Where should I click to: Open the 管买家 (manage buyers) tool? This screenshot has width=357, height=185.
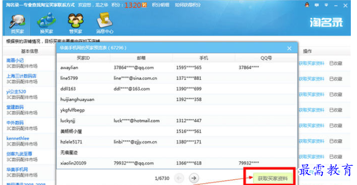(x=76, y=24)
